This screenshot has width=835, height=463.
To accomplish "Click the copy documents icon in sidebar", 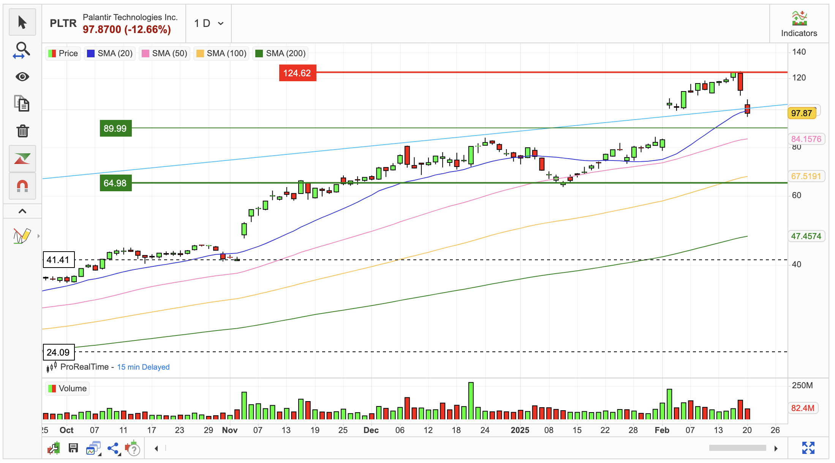I will 22,104.
